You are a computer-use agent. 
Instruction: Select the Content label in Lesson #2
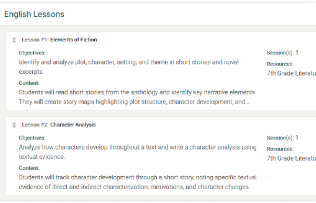(x=29, y=168)
